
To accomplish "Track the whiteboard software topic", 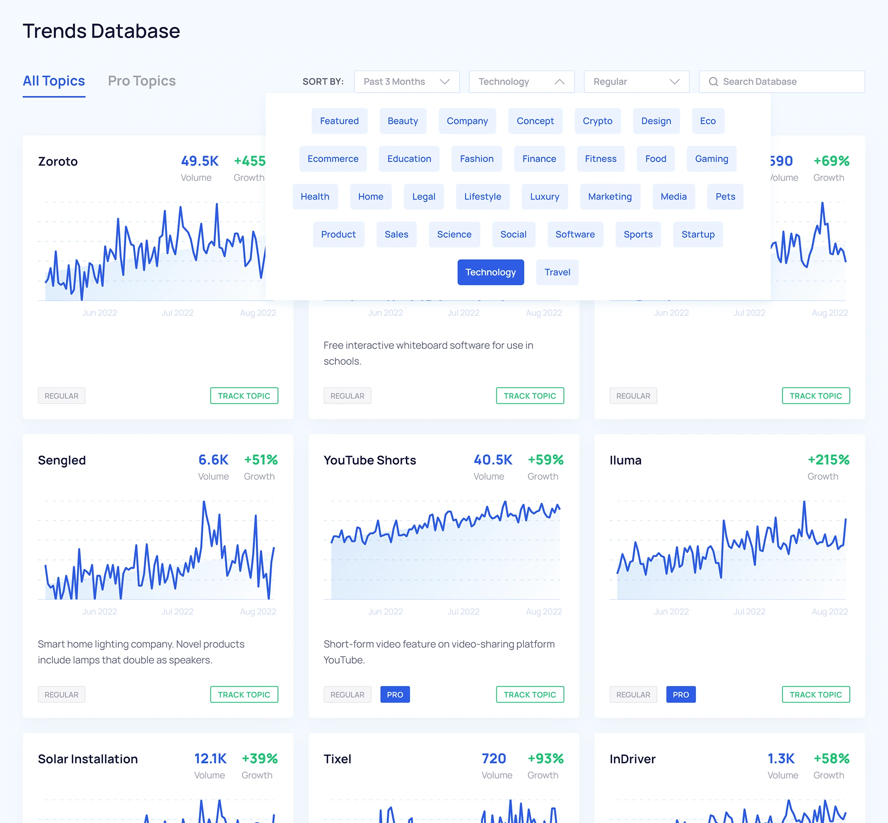I will [x=530, y=396].
